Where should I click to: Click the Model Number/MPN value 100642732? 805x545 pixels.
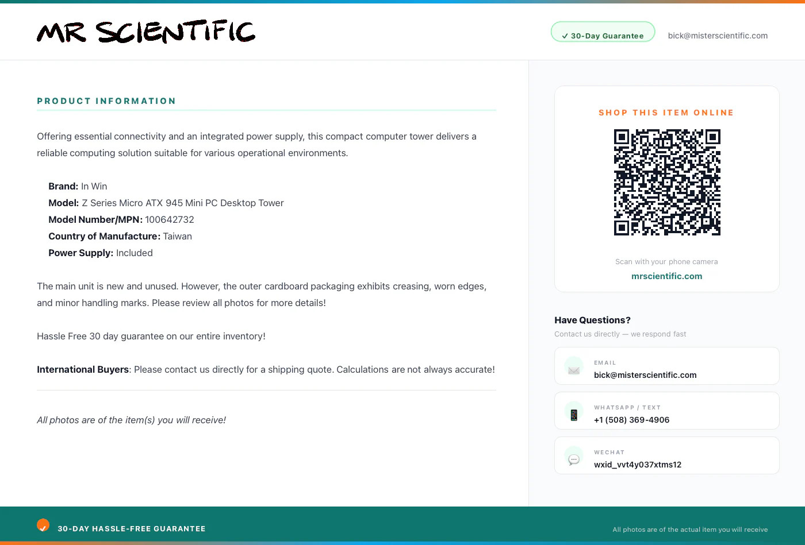(x=170, y=219)
